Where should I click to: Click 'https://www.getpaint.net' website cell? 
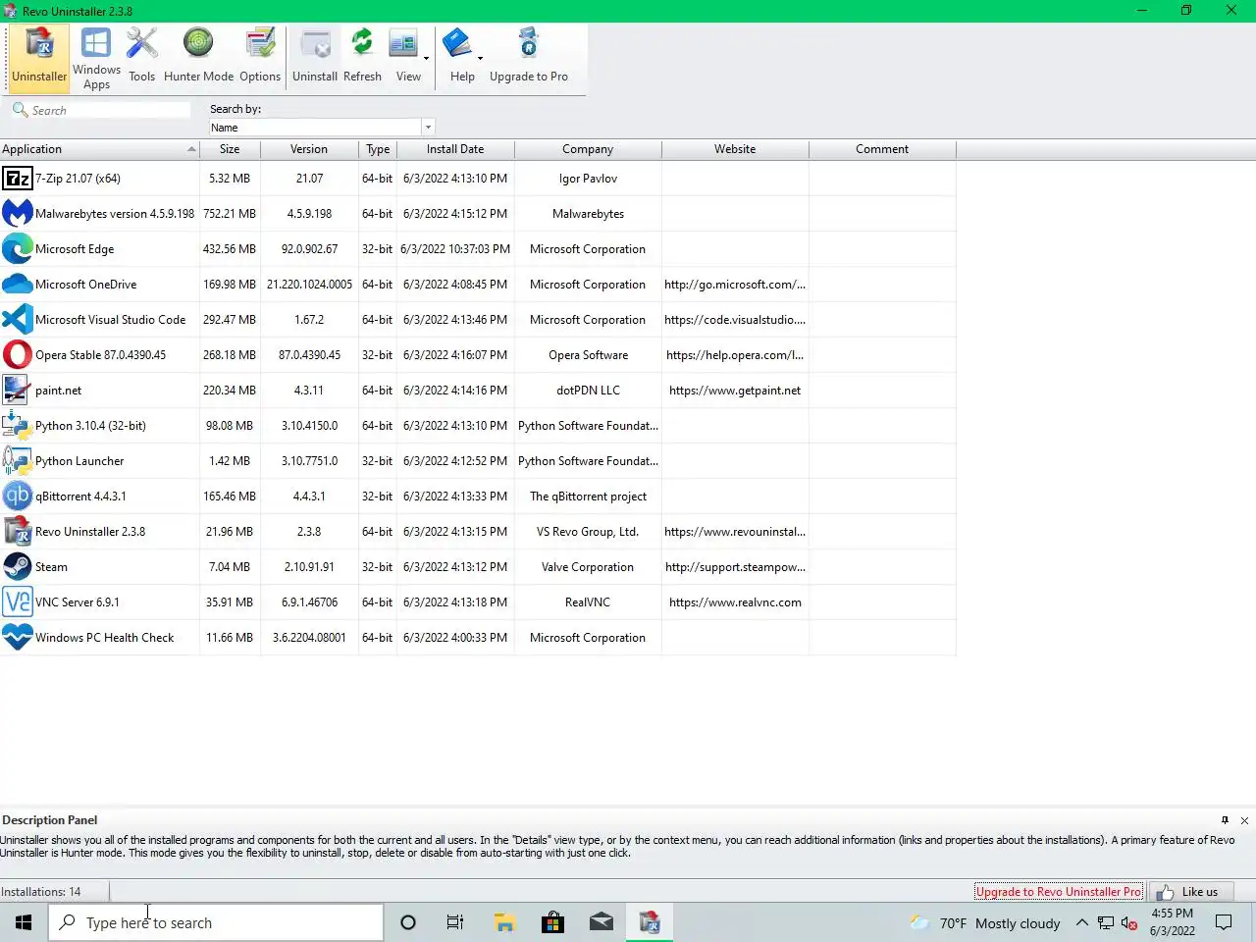[735, 391]
